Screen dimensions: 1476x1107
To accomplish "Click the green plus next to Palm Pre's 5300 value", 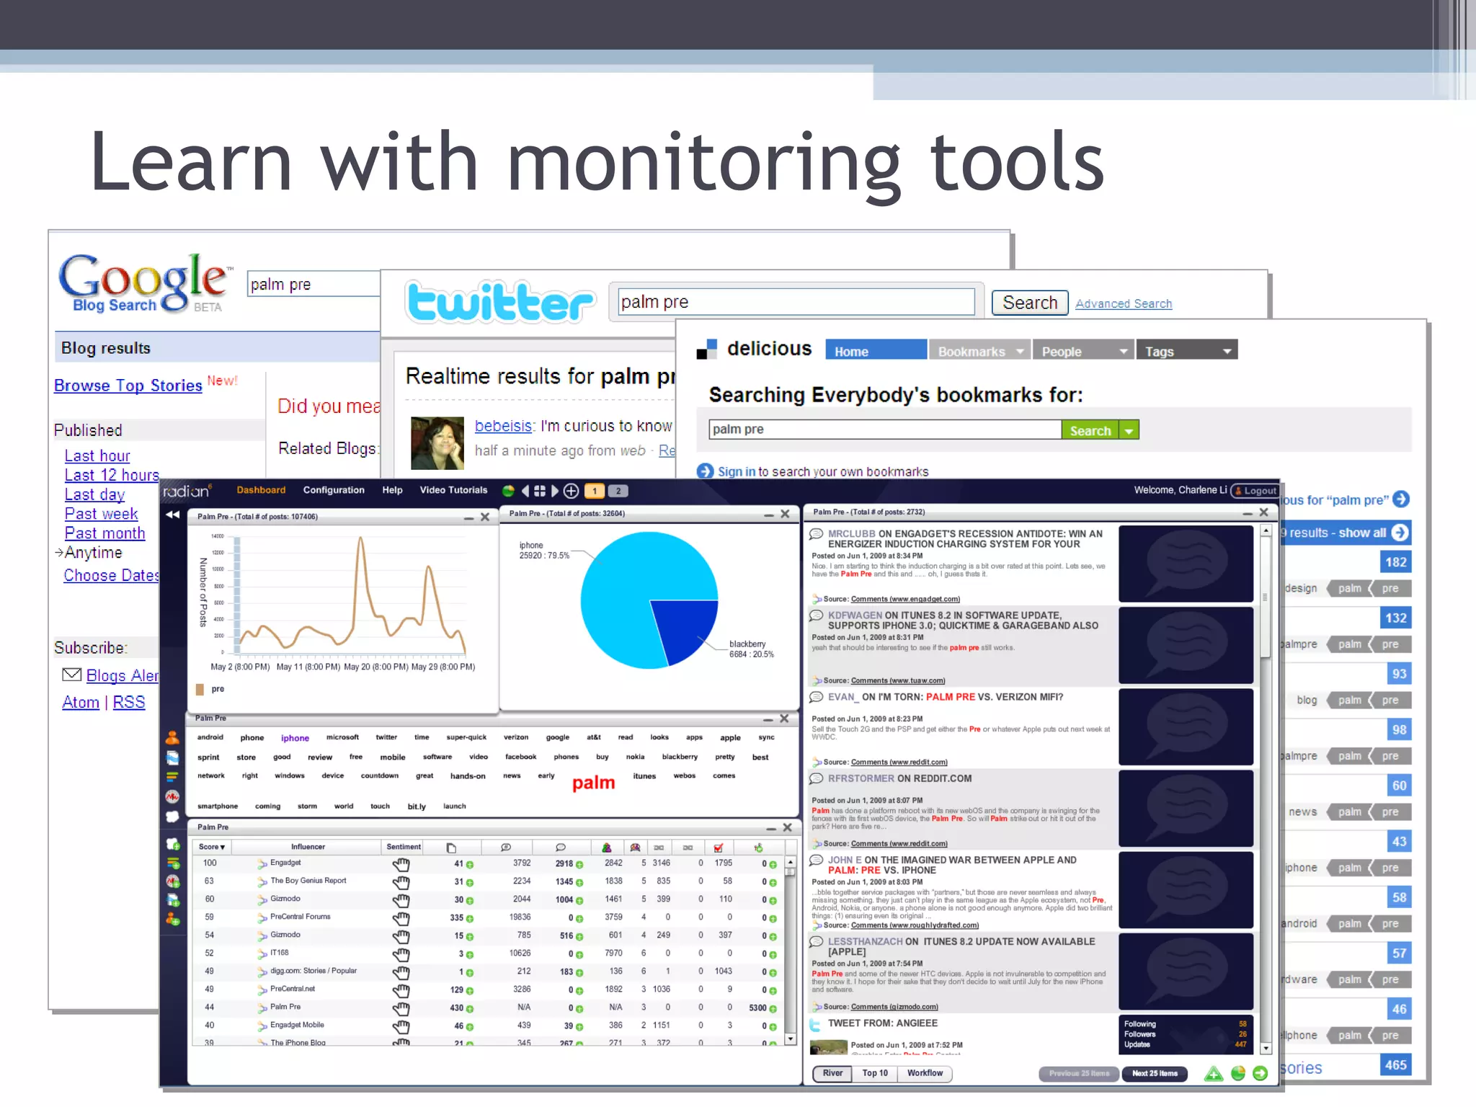I will (773, 1008).
